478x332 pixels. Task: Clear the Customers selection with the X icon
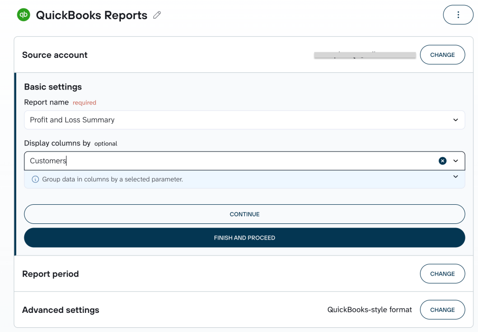pos(443,161)
